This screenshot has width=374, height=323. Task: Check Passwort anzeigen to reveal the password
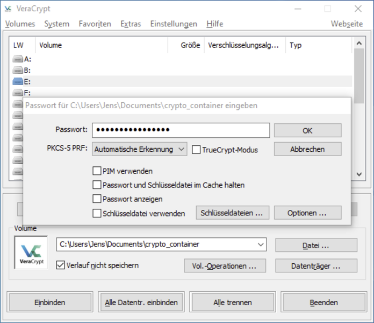pyautogui.click(x=97, y=199)
